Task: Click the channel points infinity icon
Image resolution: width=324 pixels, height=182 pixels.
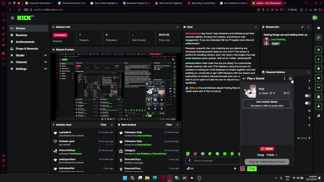Action: pos(190,169)
